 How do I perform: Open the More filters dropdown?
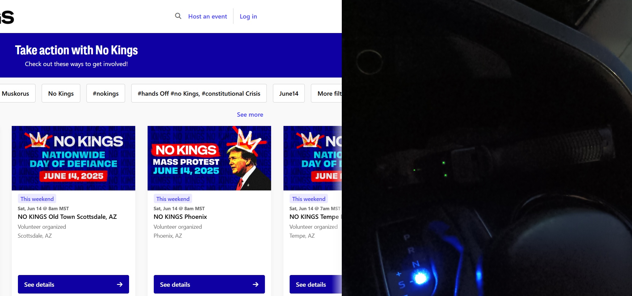point(326,93)
